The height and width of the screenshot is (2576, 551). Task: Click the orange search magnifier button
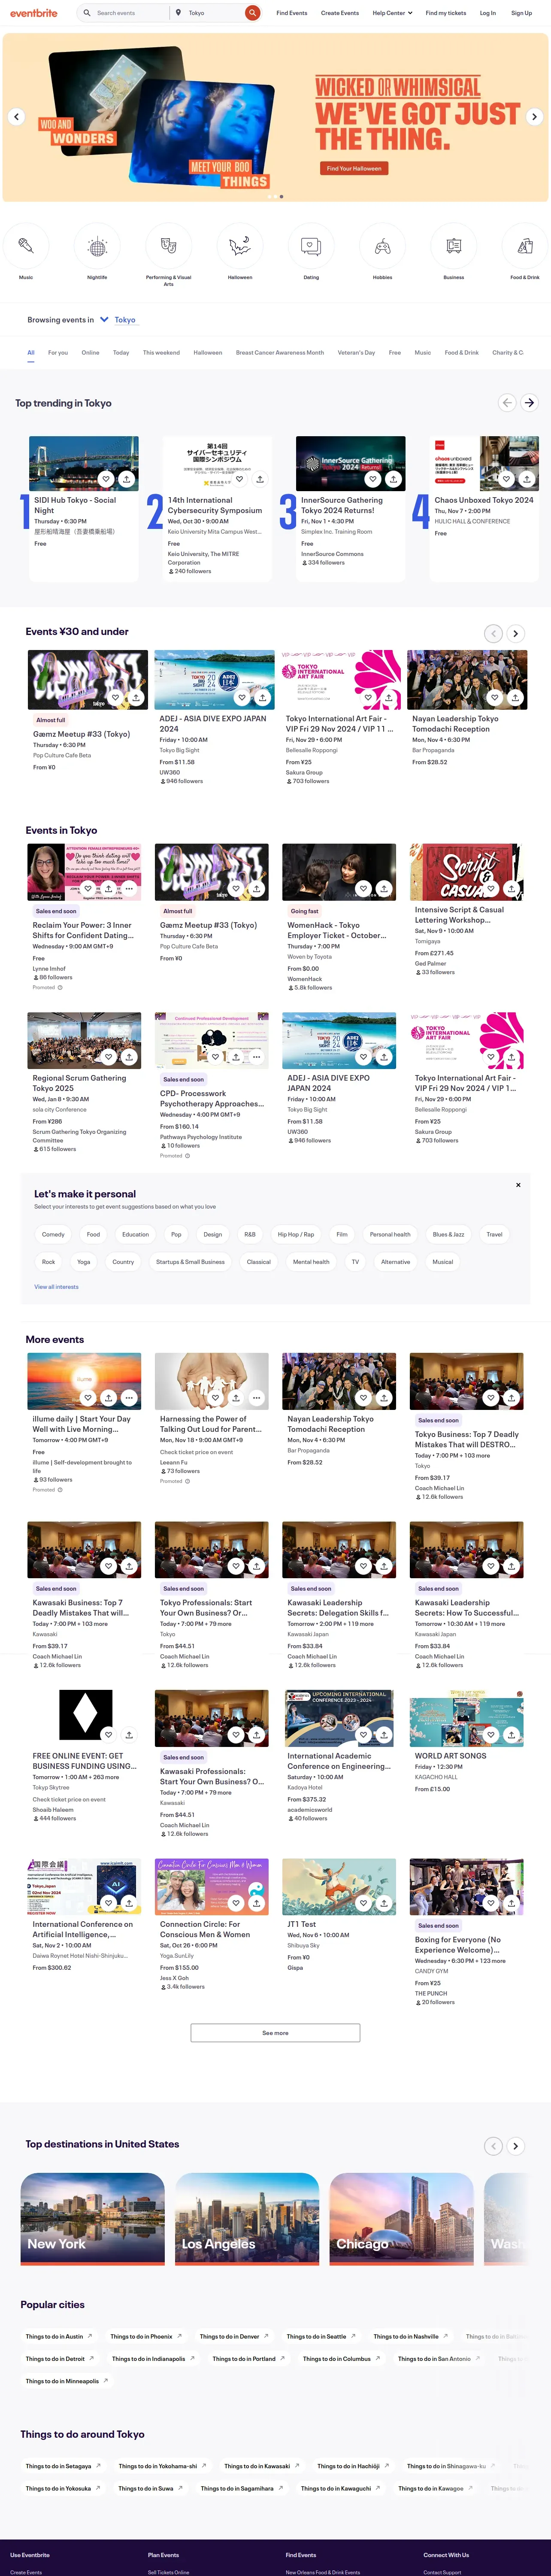pyautogui.click(x=253, y=13)
